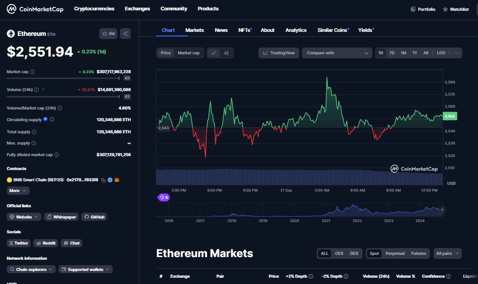Expand Chain explorers dropdown
The height and width of the screenshot is (284, 478).
31,269
